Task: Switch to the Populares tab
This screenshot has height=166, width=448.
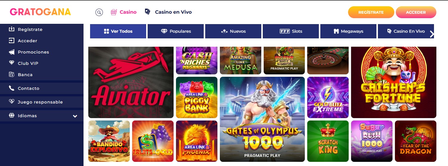Action: pyautogui.click(x=176, y=31)
